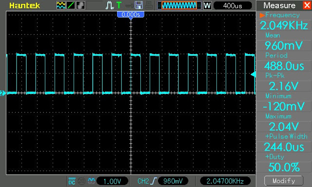The width and height of the screenshot is (312, 187).
Task: Click the green T trigger indicator
Action: (x=119, y=5)
